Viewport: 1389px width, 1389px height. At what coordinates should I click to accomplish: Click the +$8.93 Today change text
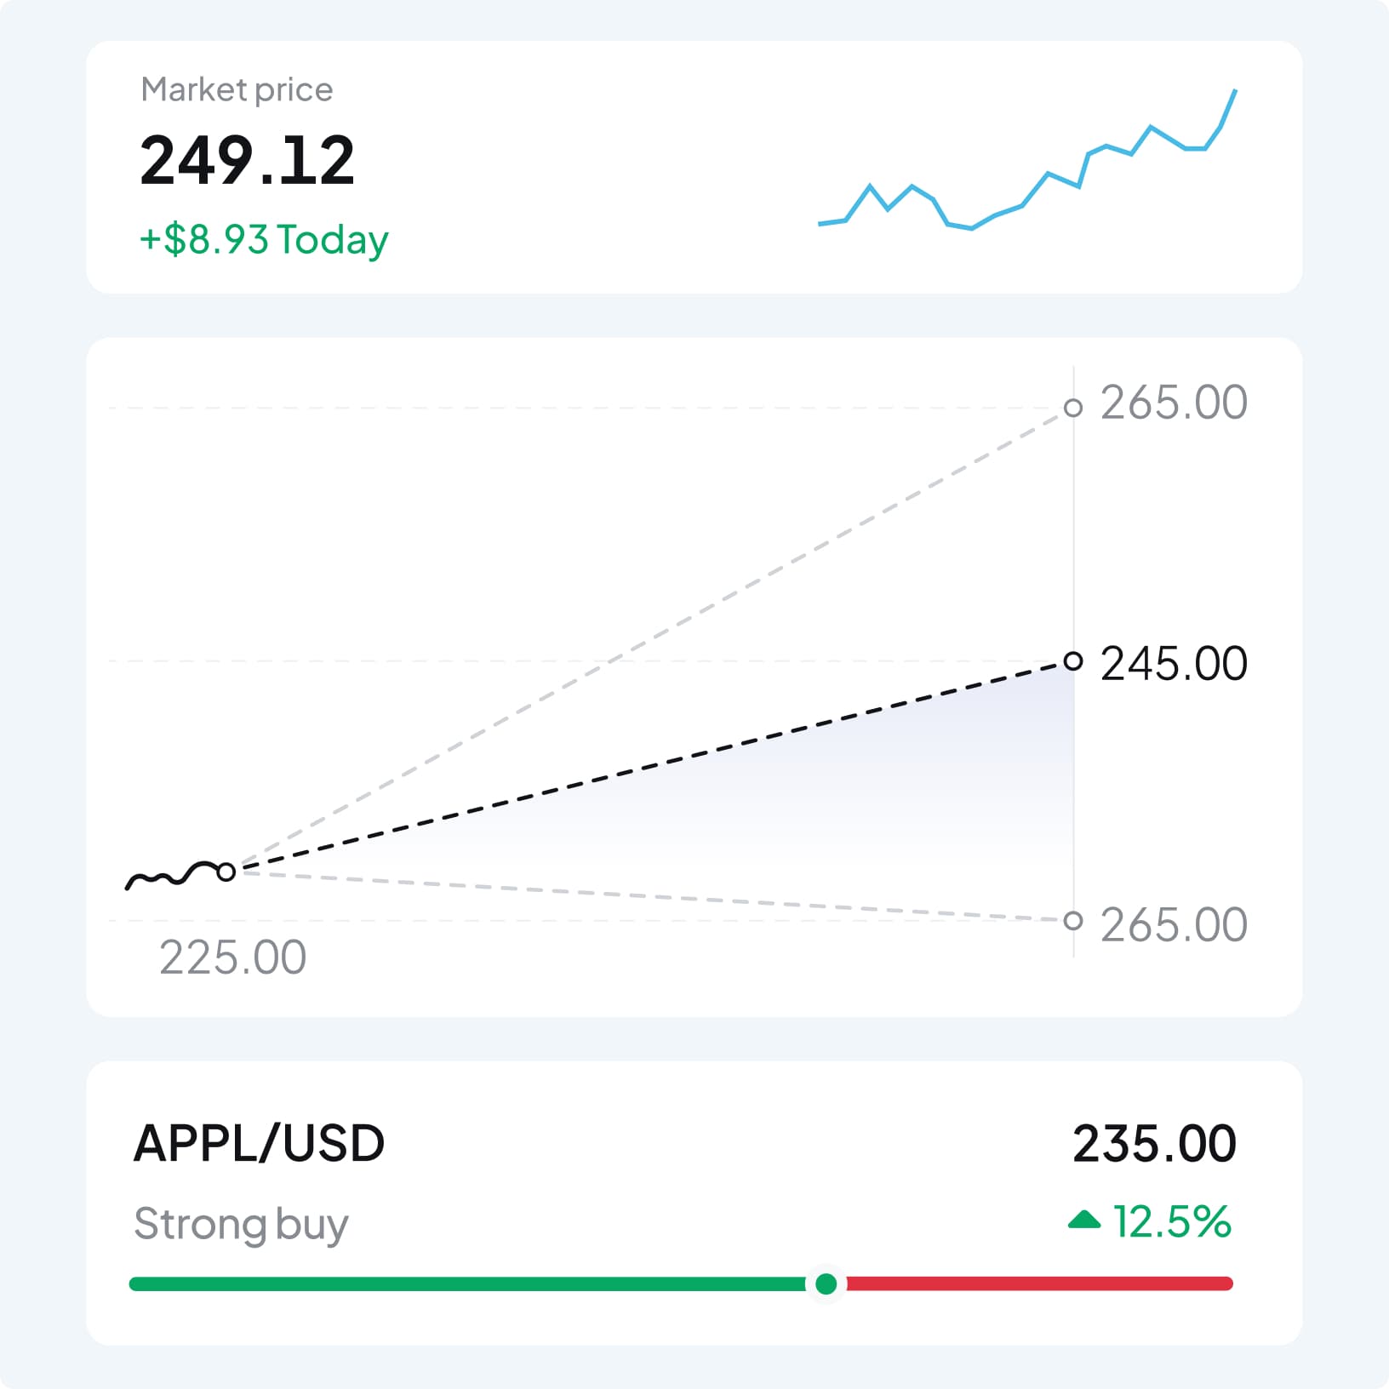tap(264, 239)
